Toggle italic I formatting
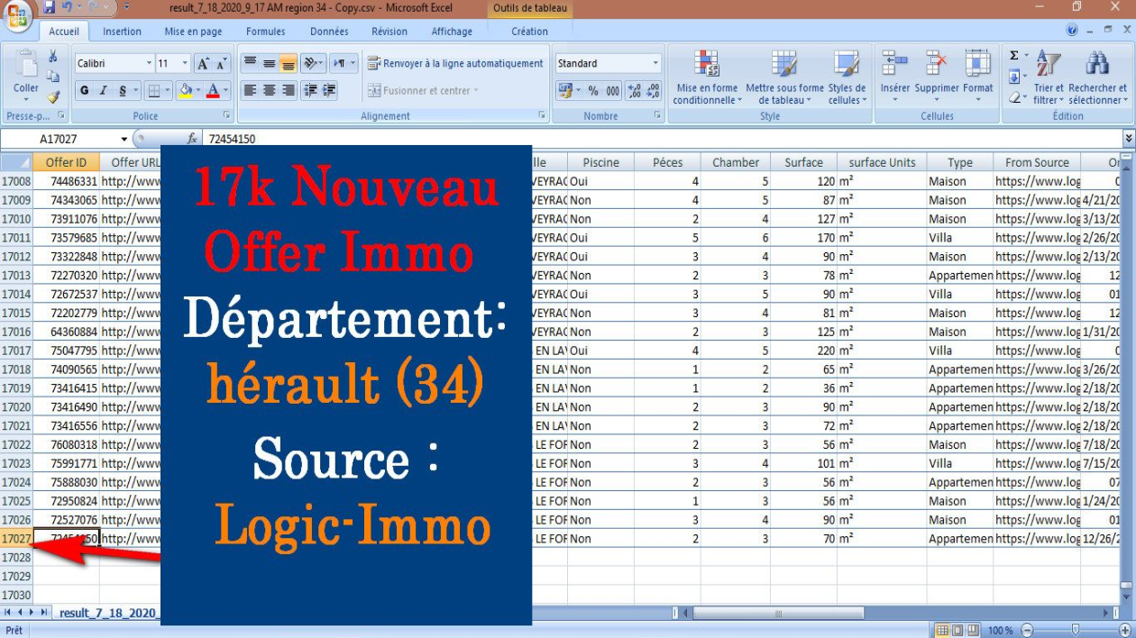The height and width of the screenshot is (638, 1136). (x=103, y=90)
